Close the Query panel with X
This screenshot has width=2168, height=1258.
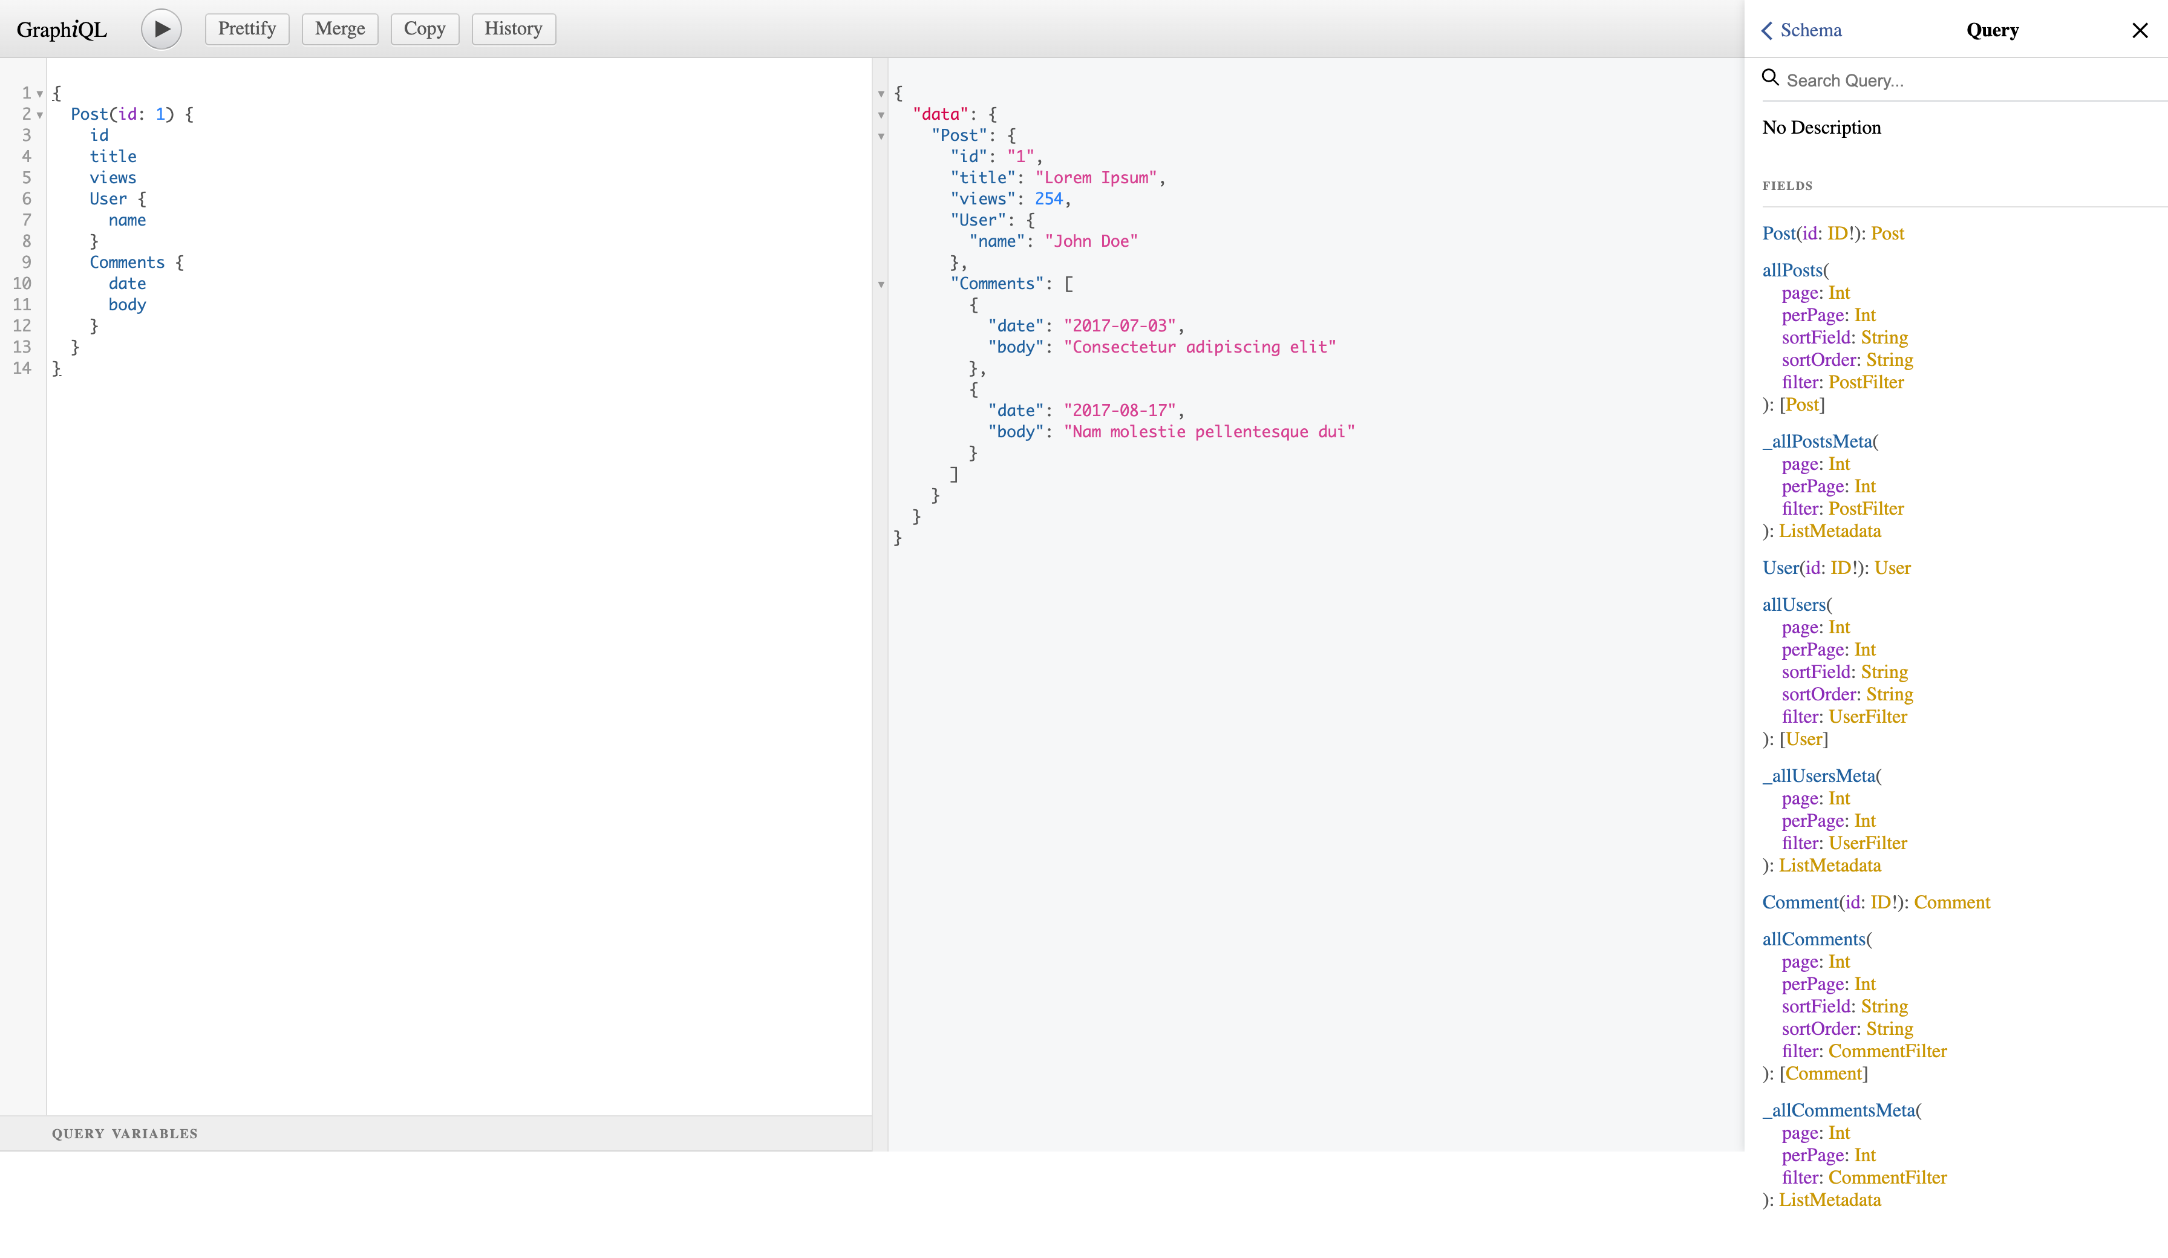[2141, 28]
